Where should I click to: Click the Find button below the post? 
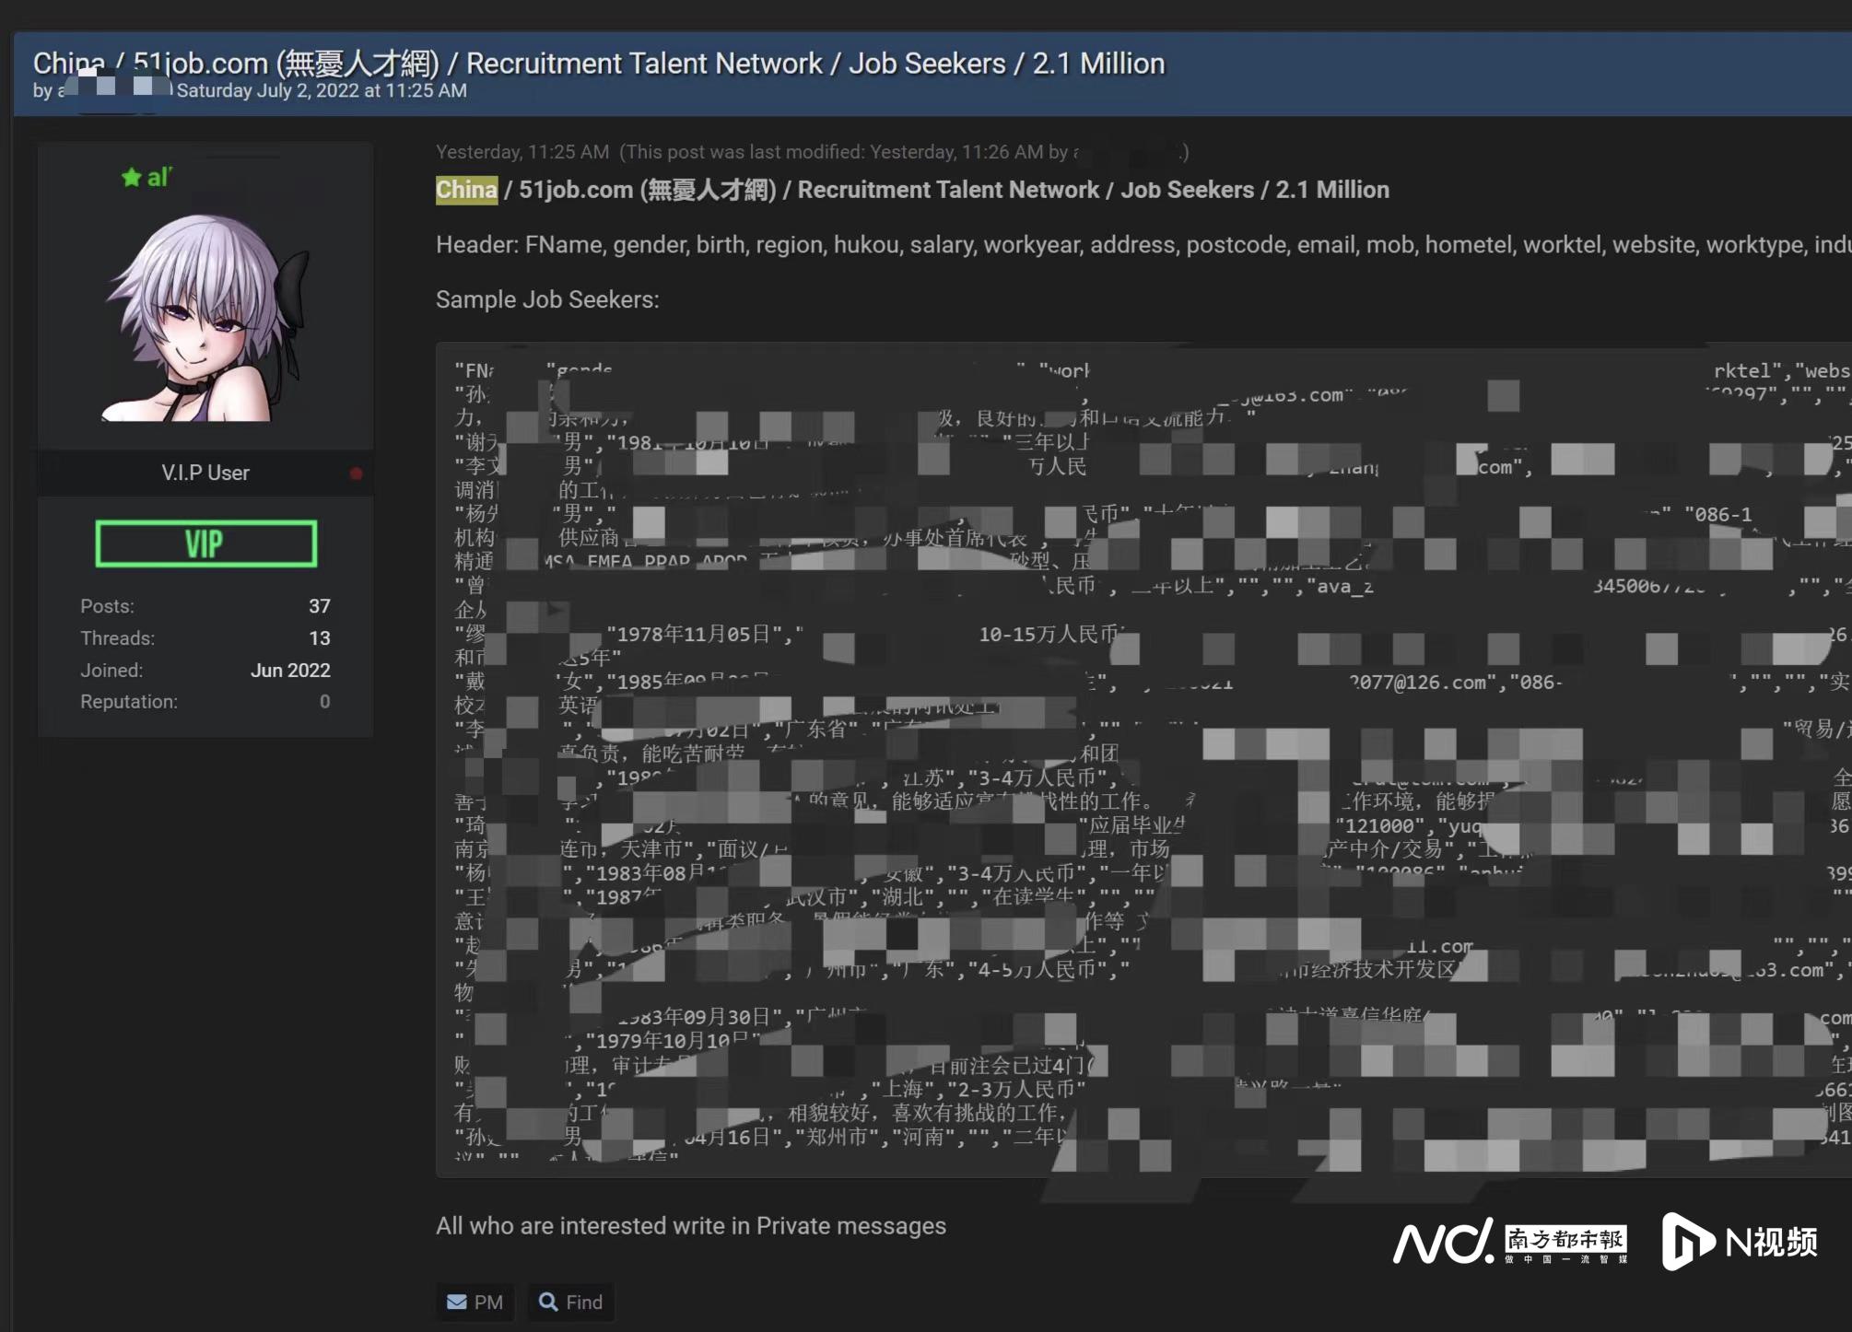click(x=570, y=1302)
